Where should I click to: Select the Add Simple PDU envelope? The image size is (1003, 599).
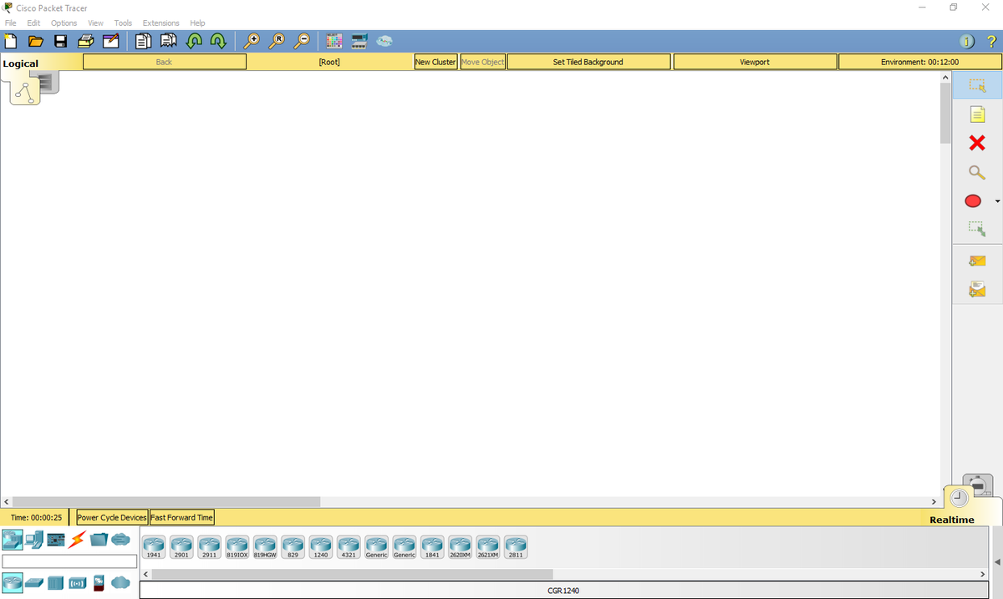point(976,261)
